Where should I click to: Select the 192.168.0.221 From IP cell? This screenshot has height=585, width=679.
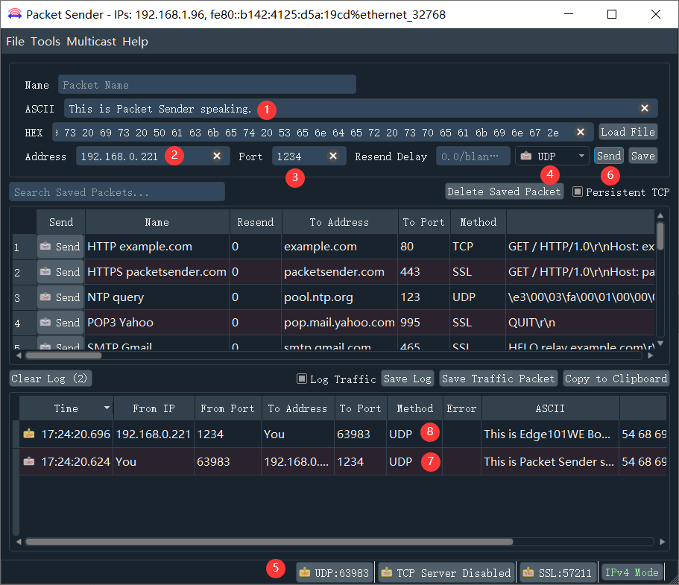tap(154, 434)
